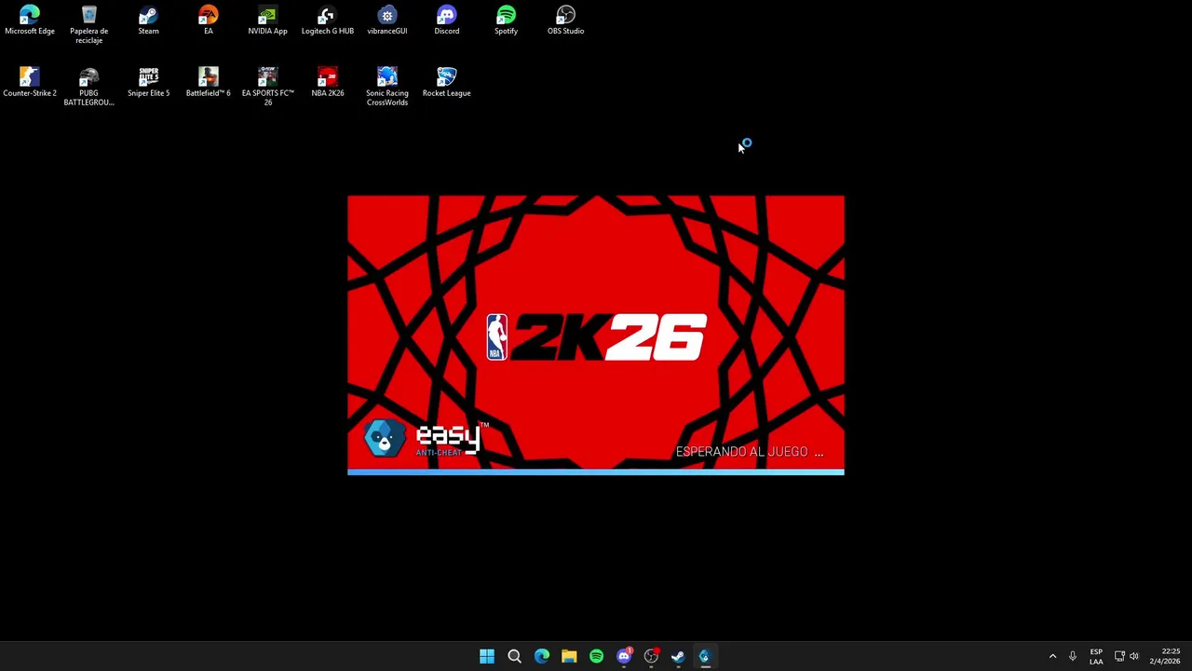The height and width of the screenshot is (671, 1192).
Task: Select the NVIDIA App desktop icon
Action: tap(267, 21)
